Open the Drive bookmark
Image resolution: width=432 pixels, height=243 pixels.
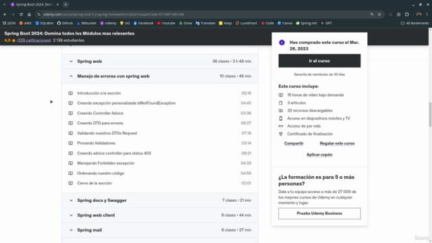coord(186,23)
